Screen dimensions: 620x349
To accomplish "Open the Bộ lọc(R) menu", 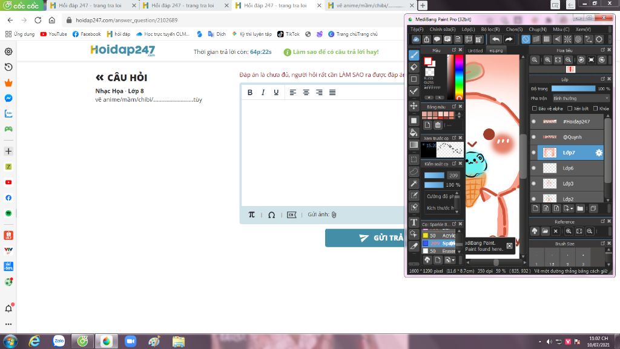I will [490, 29].
